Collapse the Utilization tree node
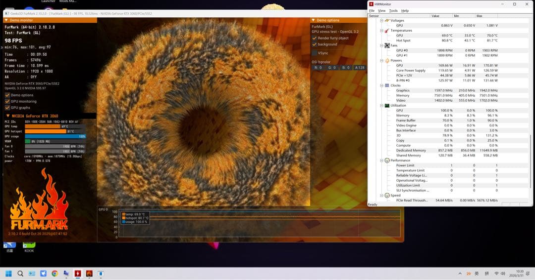Viewport: 535px width, 280px height. tap(381, 106)
